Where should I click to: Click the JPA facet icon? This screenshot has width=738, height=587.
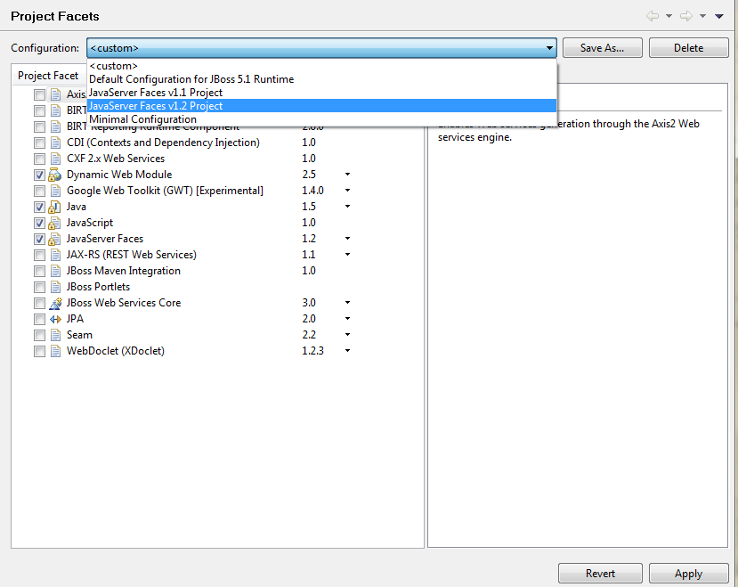(x=55, y=319)
